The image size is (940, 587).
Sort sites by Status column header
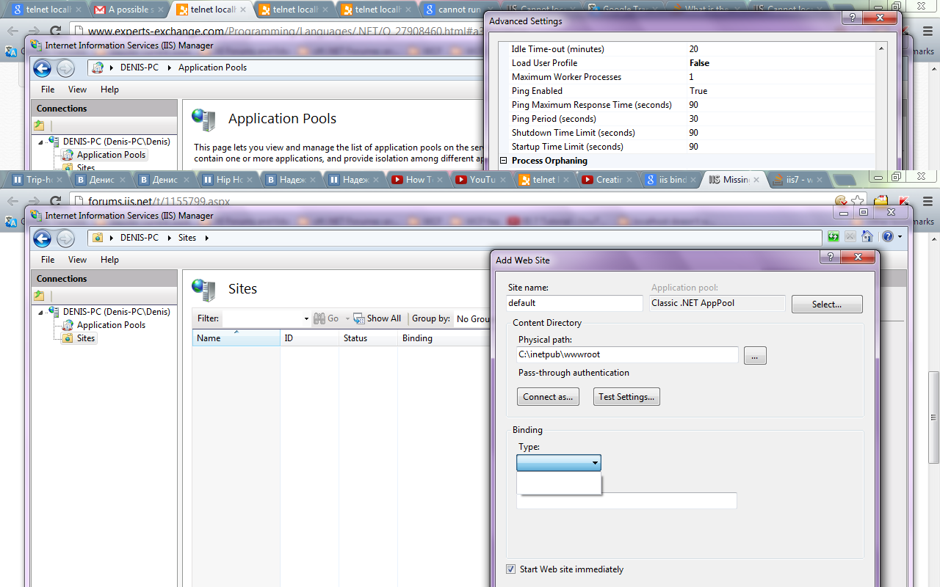click(368, 338)
